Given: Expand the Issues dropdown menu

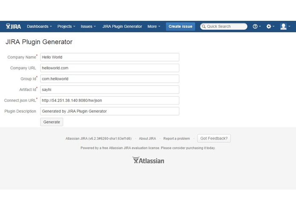Looking at the screenshot, I should 88,26.
